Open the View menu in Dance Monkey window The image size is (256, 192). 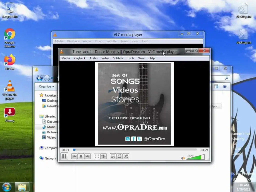pos(141,58)
